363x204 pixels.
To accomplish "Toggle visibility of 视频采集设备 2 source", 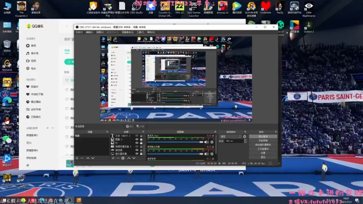I will coord(137,146).
